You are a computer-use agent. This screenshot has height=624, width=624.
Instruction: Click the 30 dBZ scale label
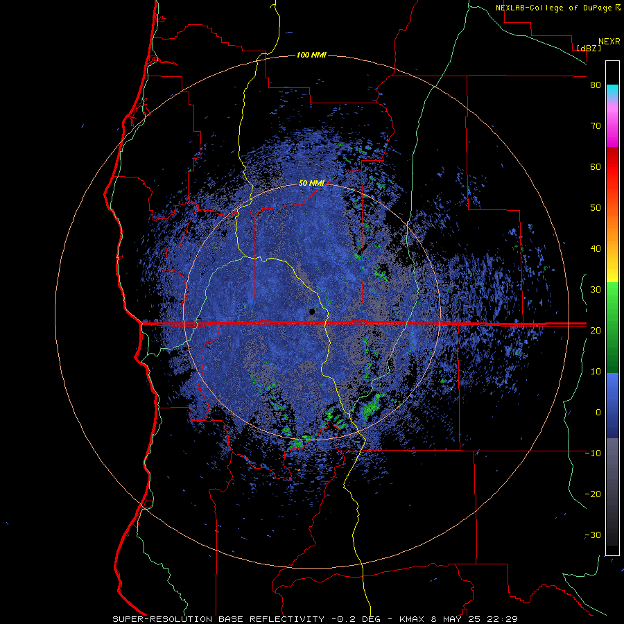coord(596,290)
